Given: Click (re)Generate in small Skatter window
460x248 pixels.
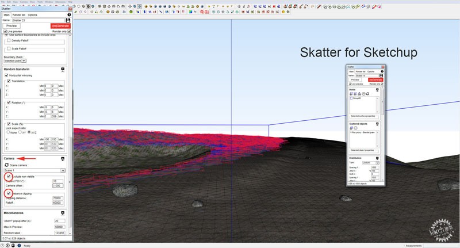Looking at the screenshot, I should tap(375, 80).
